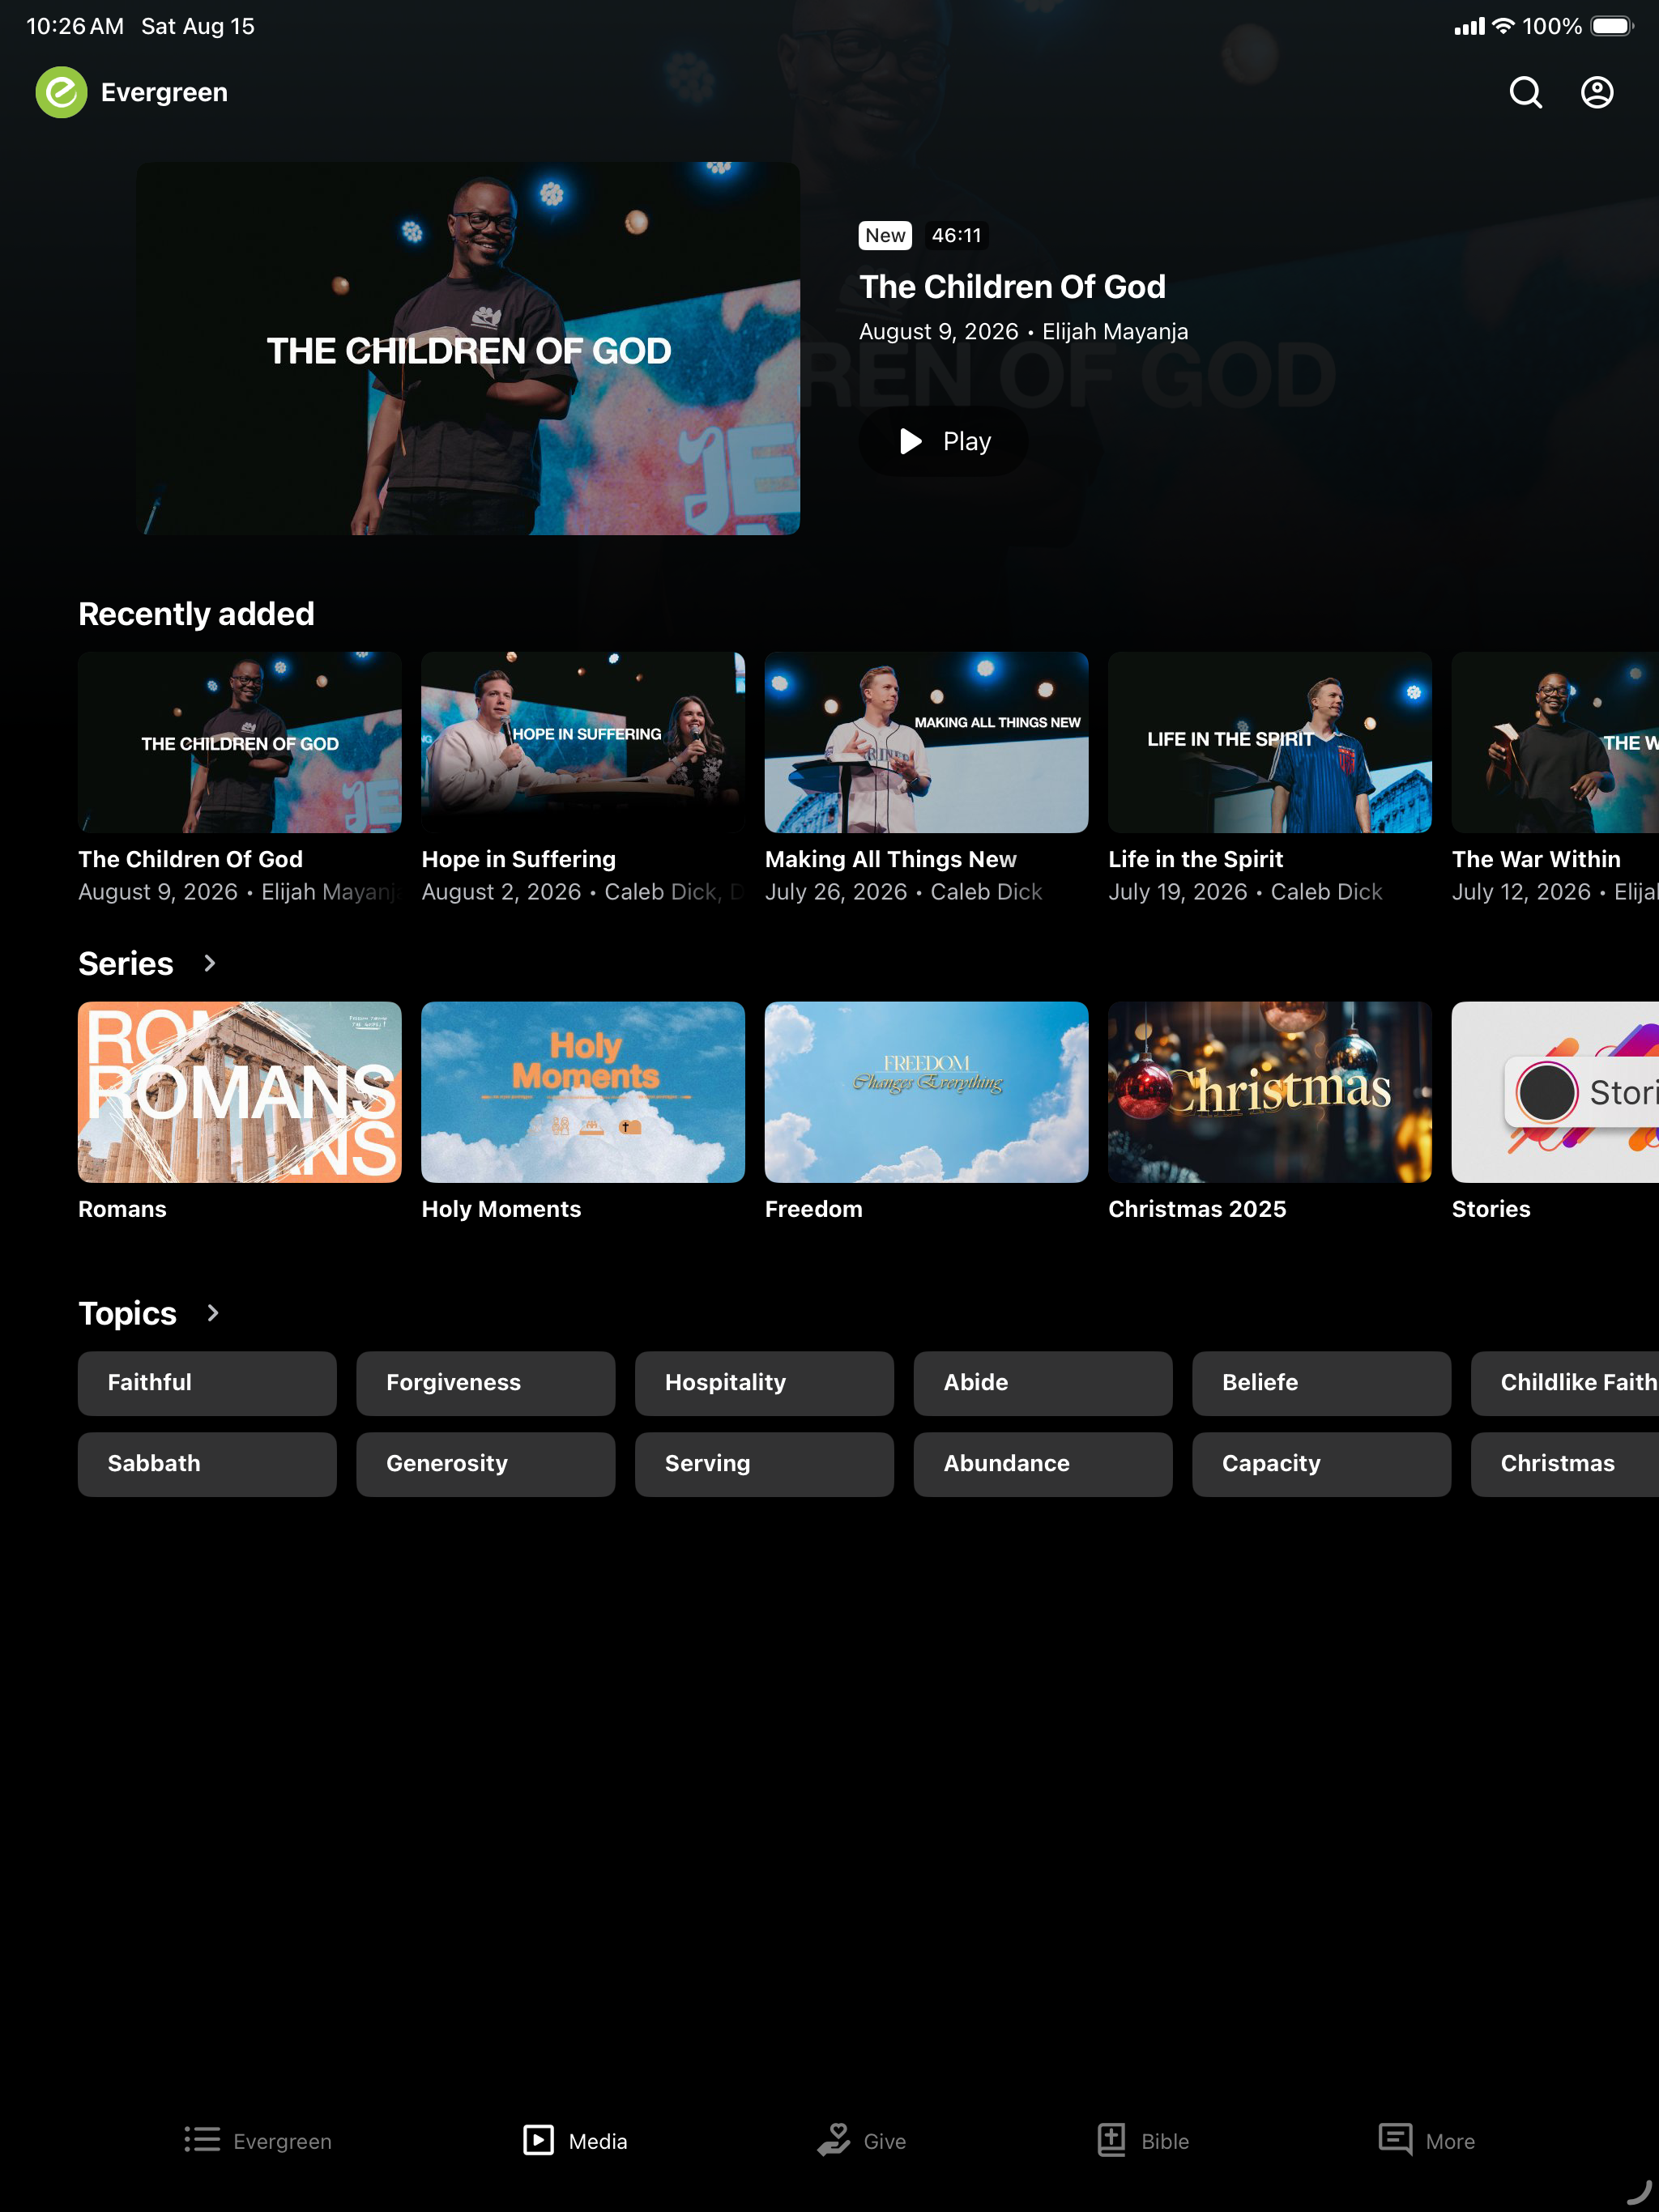Switch to the Give tab
Screen dimensions: 1659x2212
click(x=862, y=2140)
